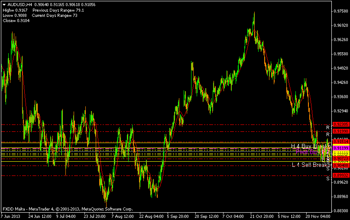This screenshot has width=350, height=220.
Task: Select the magenta 0.91199 pivot price tag
Action: coord(340,148)
